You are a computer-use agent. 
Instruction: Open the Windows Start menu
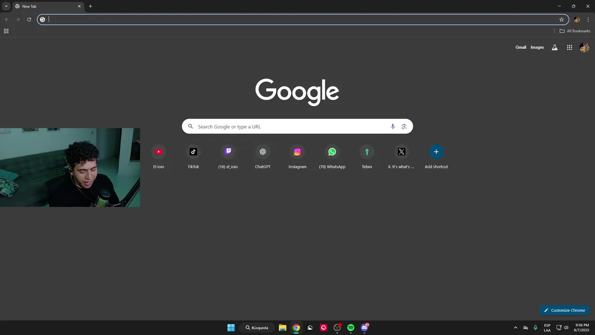tap(231, 328)
